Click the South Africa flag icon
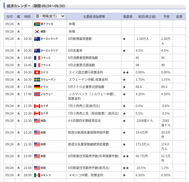 pyautogui.click(x=37, y=24)
